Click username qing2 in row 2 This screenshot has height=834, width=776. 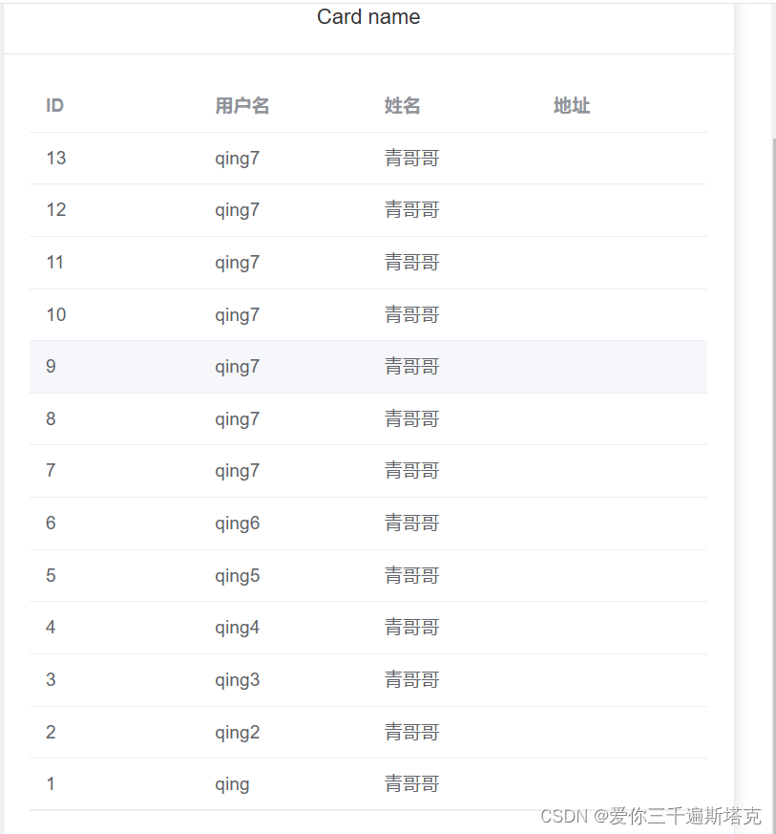click(238, 732)
